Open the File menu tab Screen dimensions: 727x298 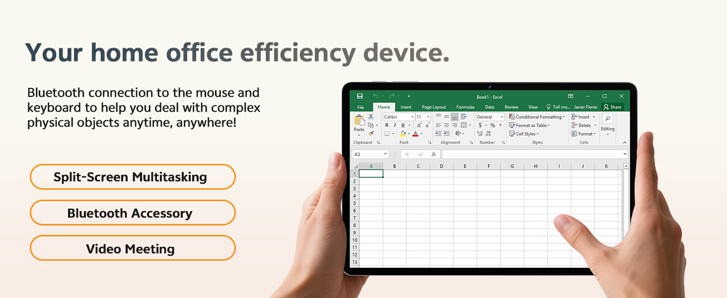click(x=361, y=107)
